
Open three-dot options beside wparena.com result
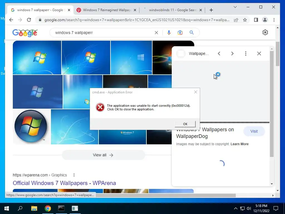point(74,175)
